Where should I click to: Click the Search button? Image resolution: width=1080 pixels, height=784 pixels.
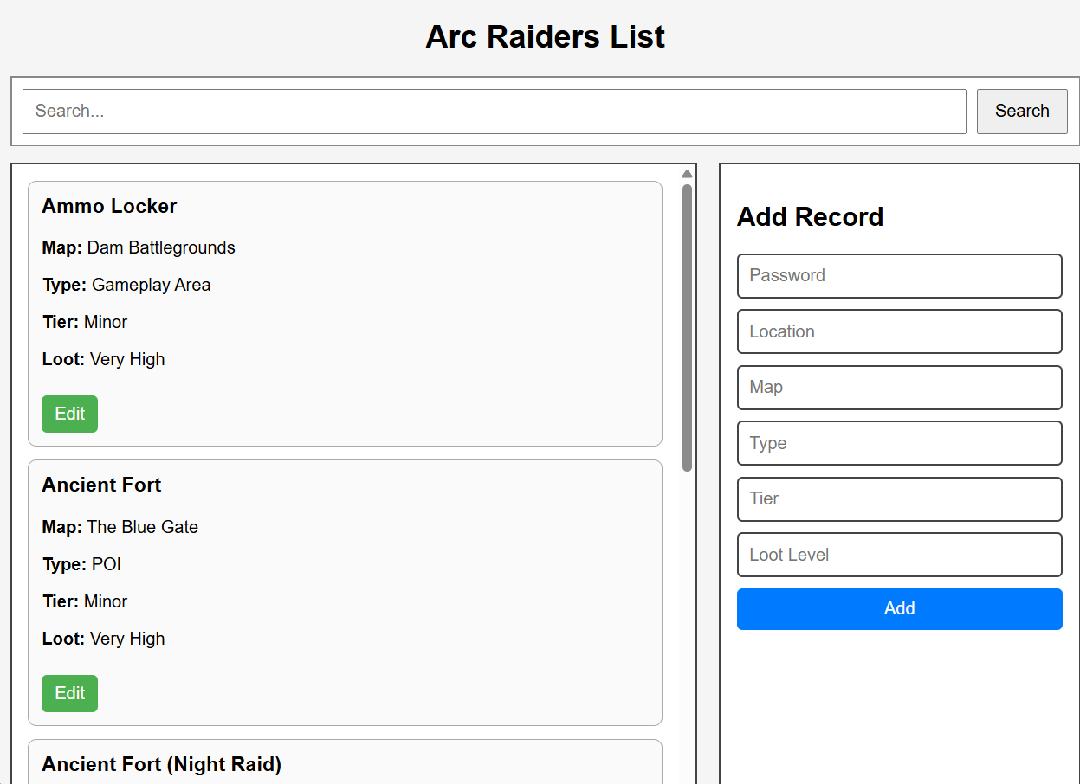point(1021,111)
